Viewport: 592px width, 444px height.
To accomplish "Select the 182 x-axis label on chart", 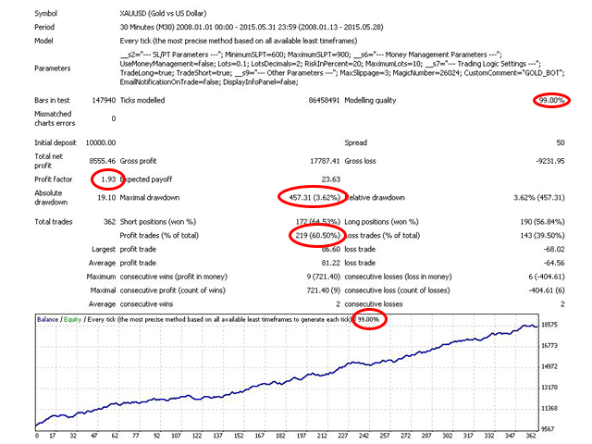I will click(280, 436).
